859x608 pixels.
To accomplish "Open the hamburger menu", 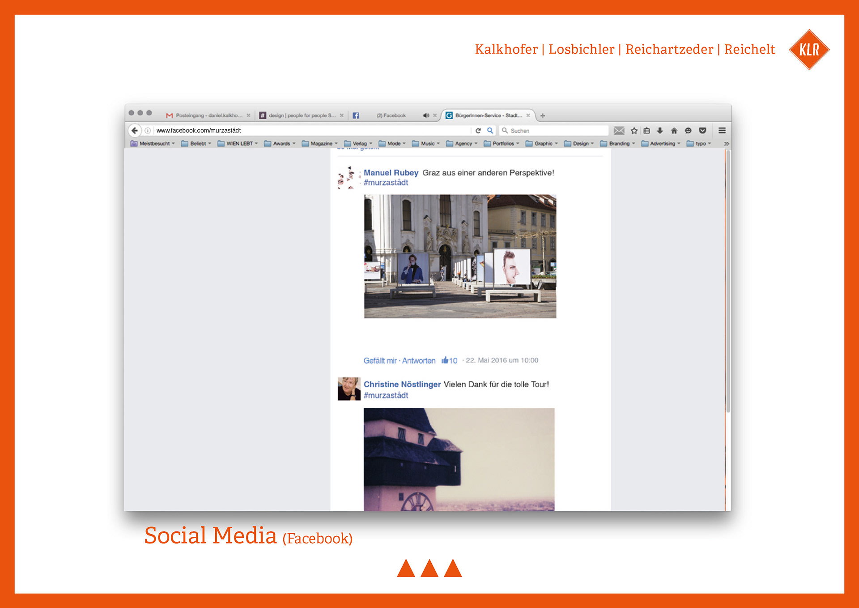I will pyautogui.click(x=722, y=130).
